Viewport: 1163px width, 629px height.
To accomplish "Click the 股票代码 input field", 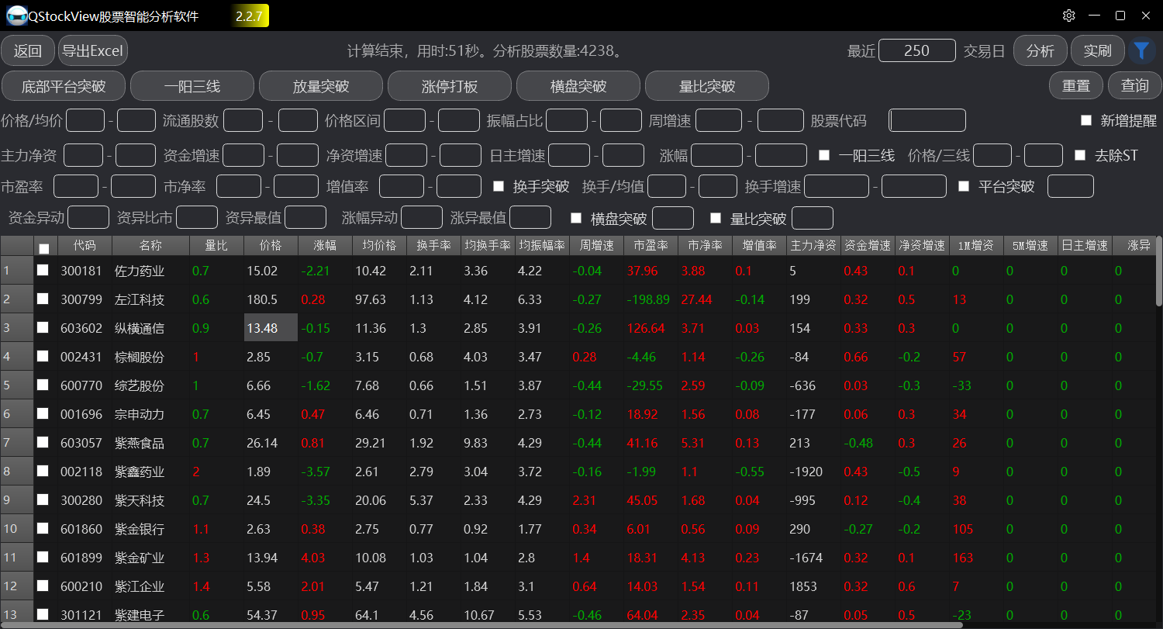I will (x=927, y=120).
